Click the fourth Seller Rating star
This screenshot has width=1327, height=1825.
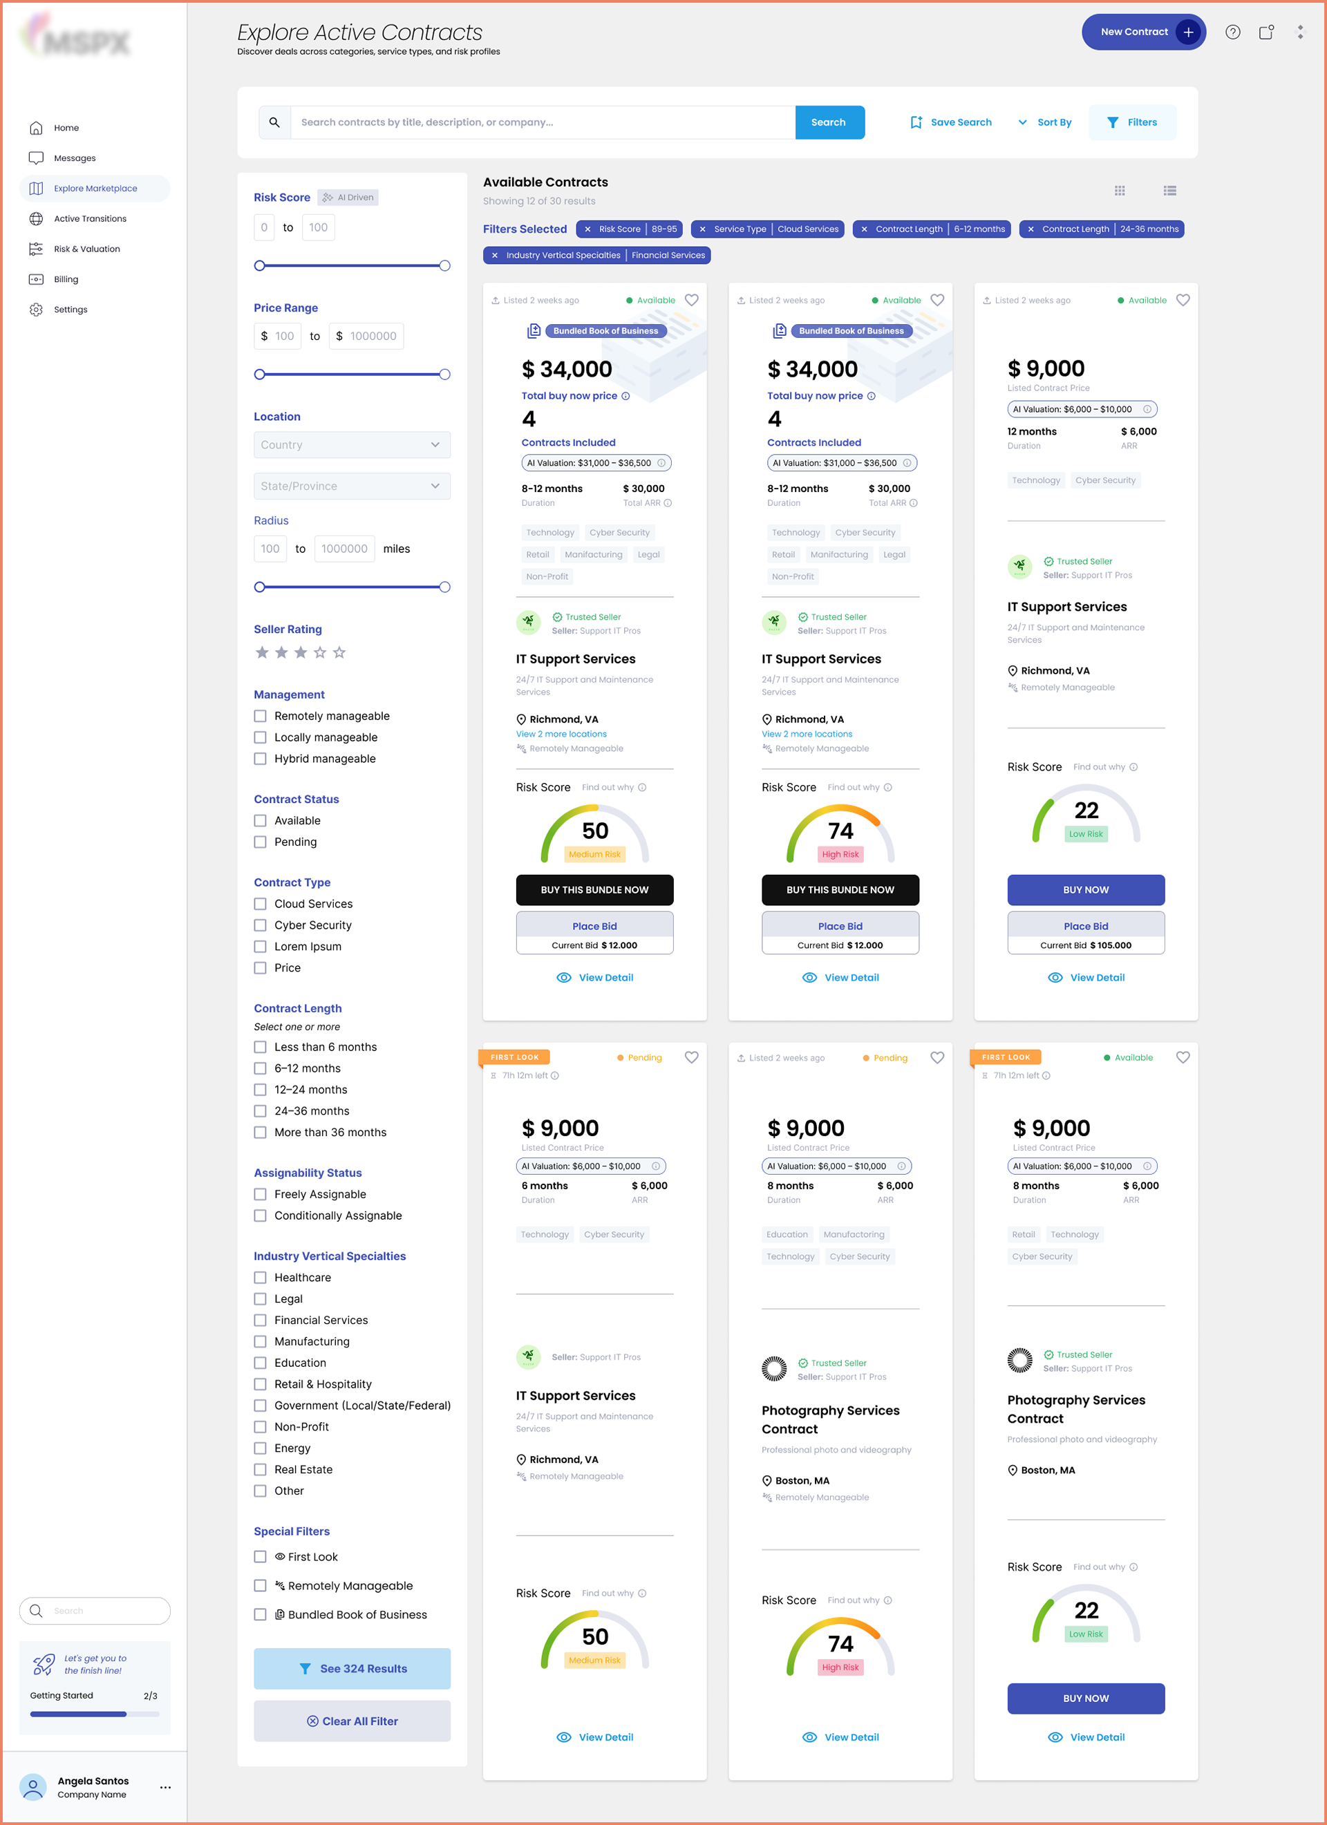[320, 652]
